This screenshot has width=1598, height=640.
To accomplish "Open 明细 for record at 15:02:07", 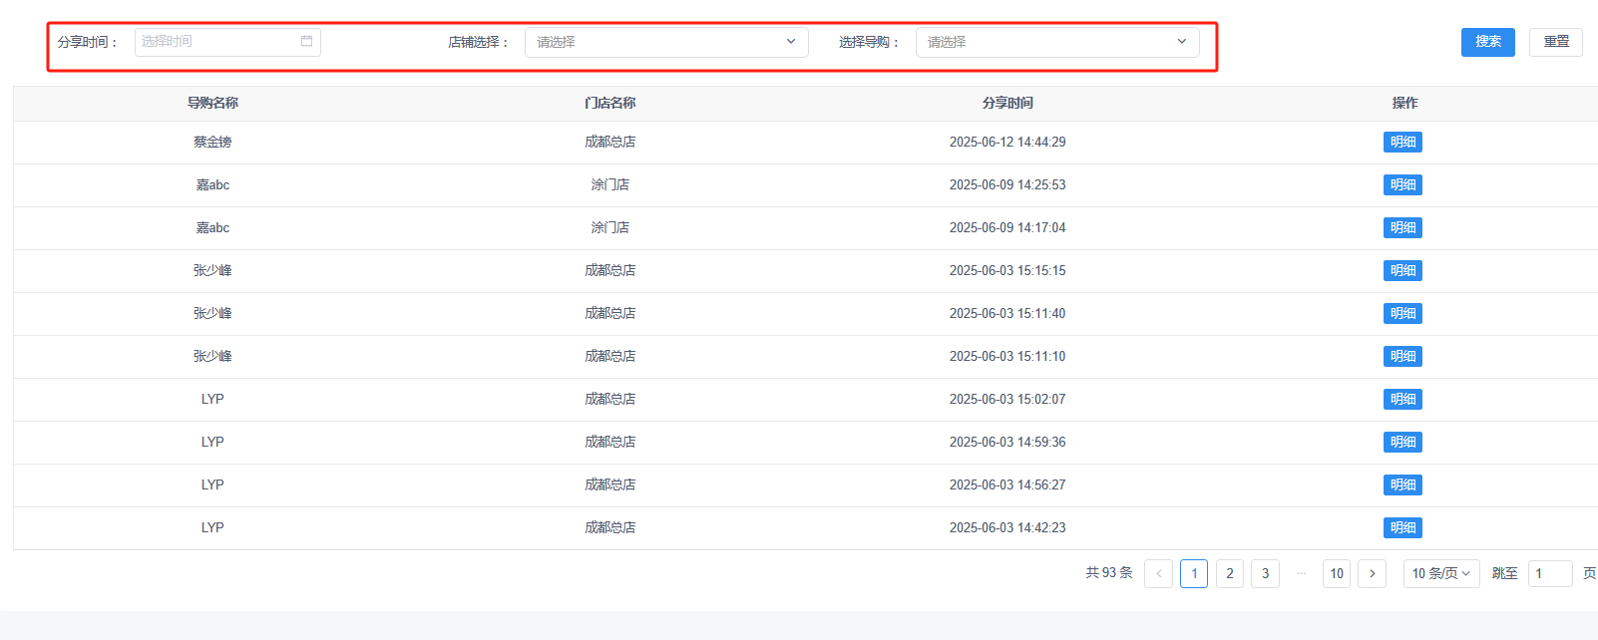I will (x=1402, y=400).
